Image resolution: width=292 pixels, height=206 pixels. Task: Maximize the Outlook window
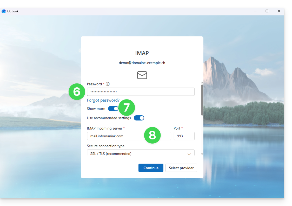point(267,11)
